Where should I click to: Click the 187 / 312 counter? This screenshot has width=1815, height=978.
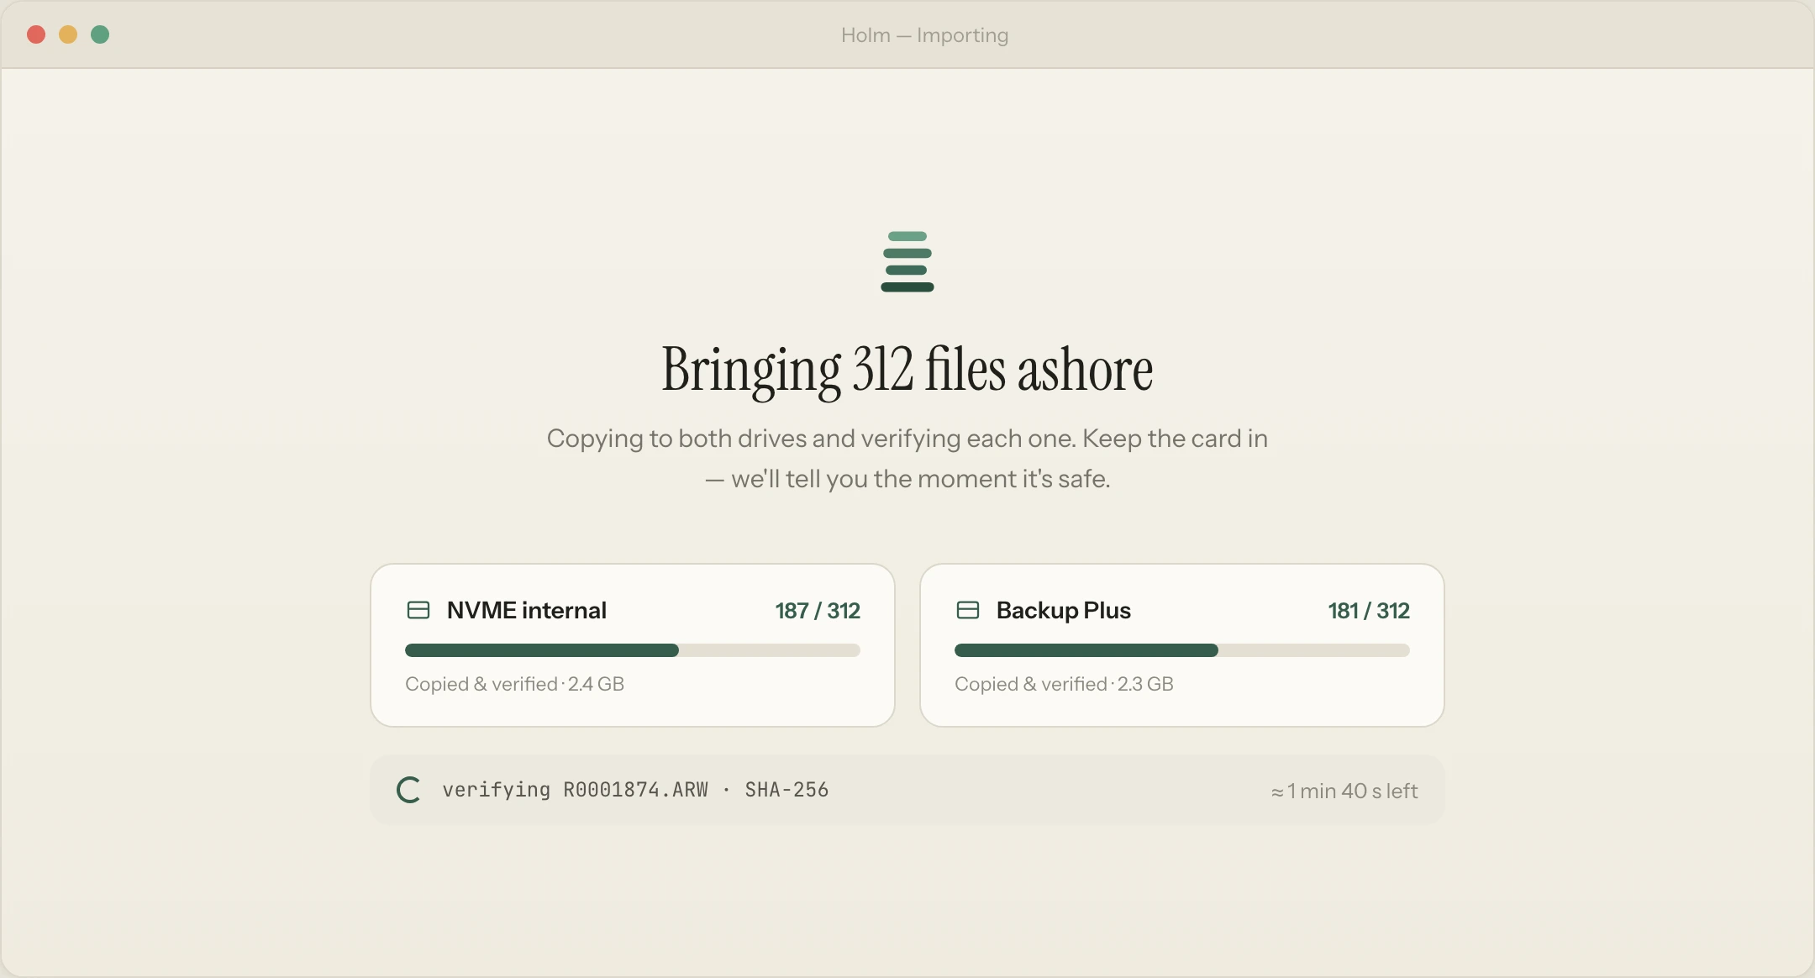coord(818,611)
